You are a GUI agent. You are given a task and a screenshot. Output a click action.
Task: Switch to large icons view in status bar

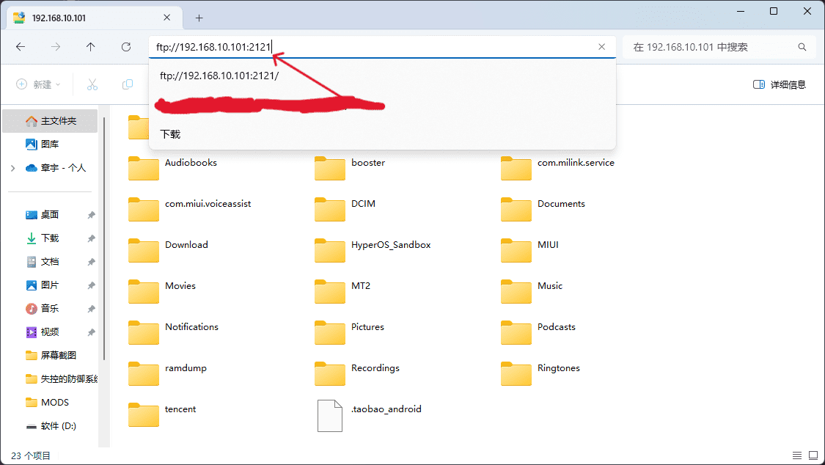point(813,455)
